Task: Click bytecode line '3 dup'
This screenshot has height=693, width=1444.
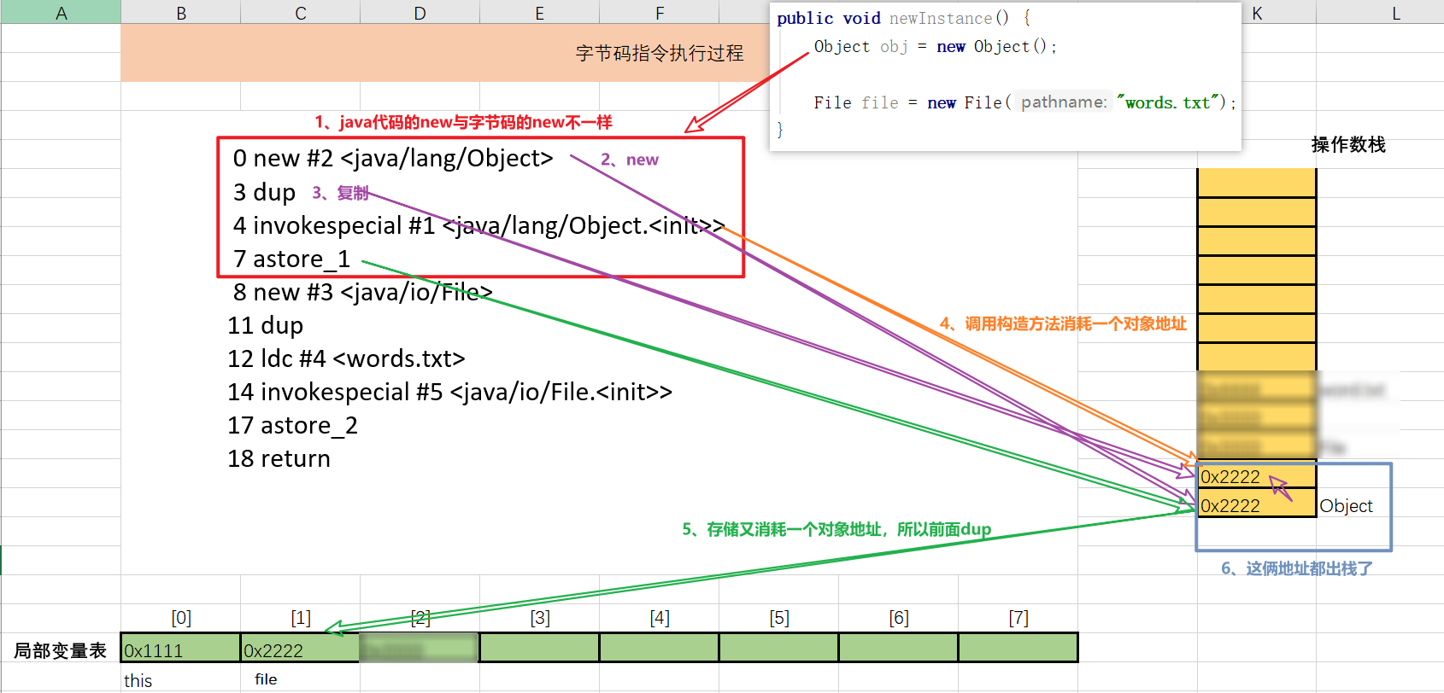Action: pyautogui.click(x=264, y=192)
